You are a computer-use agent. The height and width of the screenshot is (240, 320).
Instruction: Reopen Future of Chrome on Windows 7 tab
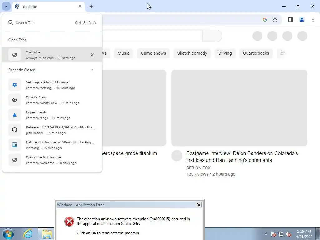click(x=52, y=145)
